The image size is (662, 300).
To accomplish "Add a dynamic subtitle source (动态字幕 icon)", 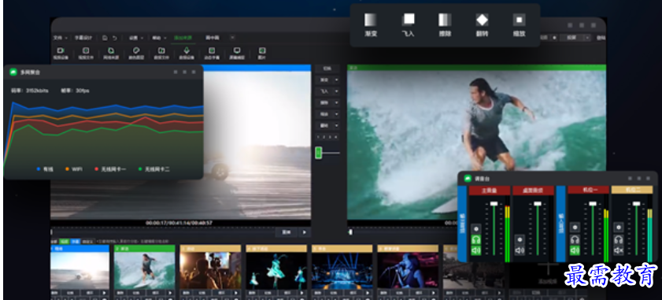I will pos(212,50).
